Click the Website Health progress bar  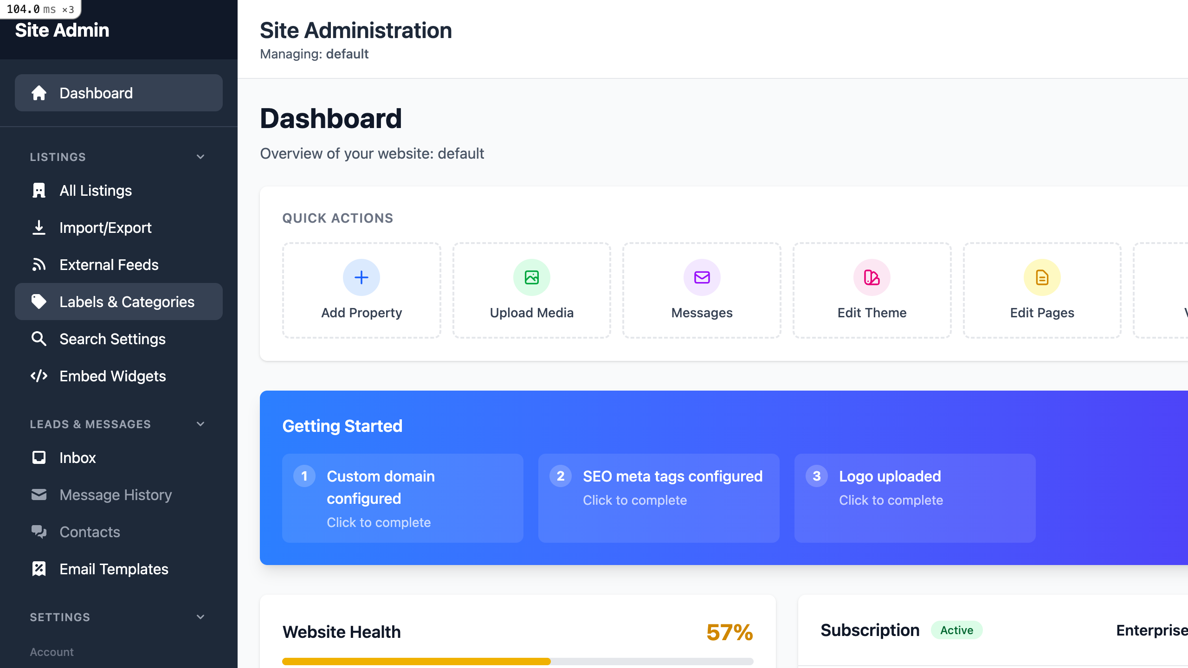pos(517,661)
